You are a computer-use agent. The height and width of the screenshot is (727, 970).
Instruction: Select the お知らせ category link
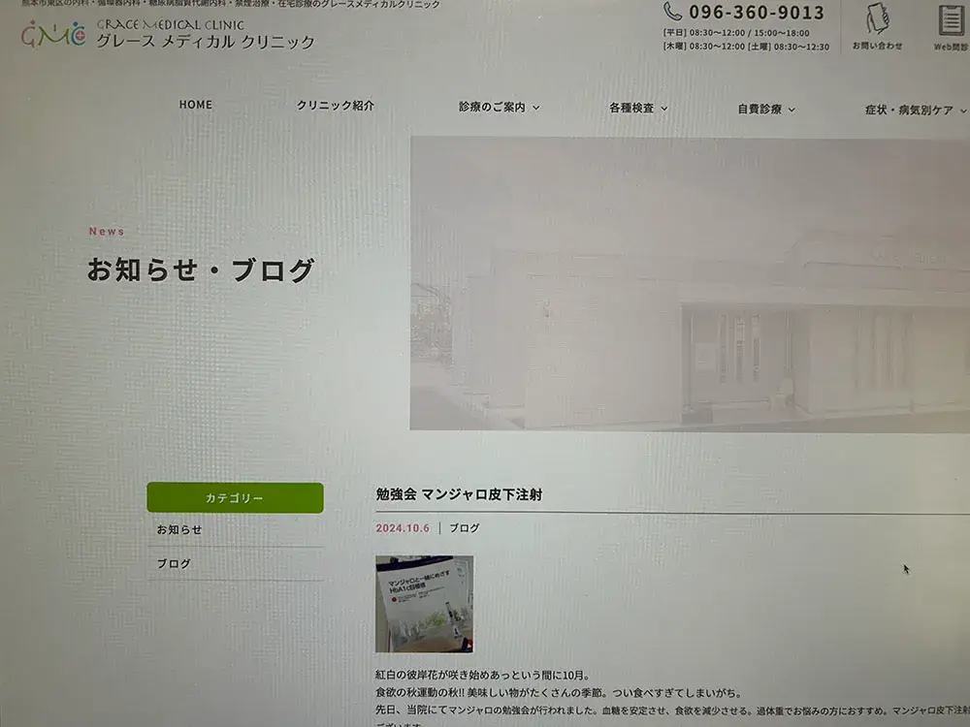[179, 530]
